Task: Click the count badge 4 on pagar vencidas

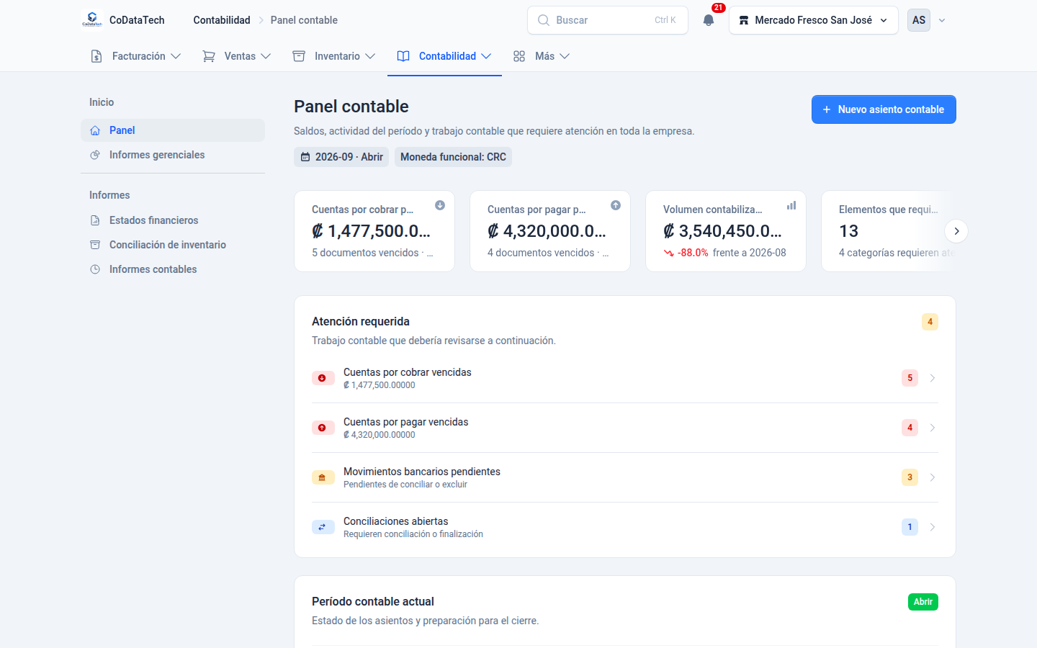Action: click(910, 428)
